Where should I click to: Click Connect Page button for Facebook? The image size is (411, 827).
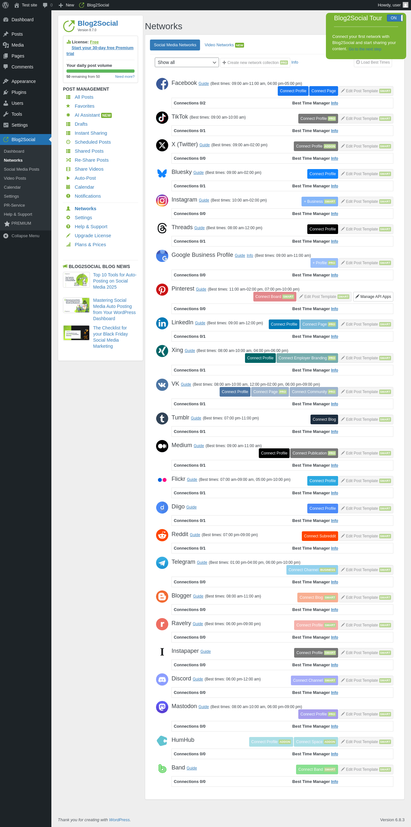pyautogui.click(x=324, y=91)
